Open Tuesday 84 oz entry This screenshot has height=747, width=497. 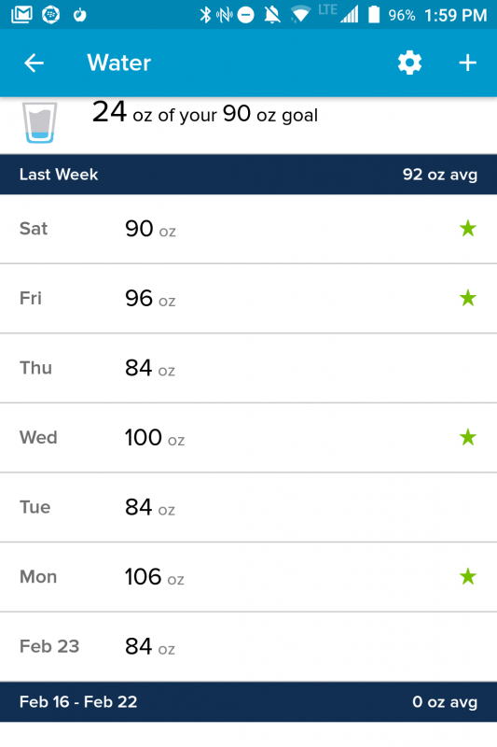(248, 507)
